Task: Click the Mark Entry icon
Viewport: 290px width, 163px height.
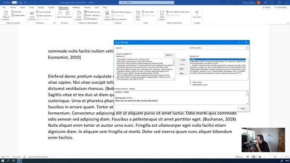Action: click(x=138, y=15)
